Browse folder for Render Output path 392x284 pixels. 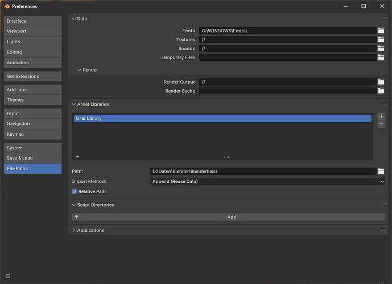[381, 82]
